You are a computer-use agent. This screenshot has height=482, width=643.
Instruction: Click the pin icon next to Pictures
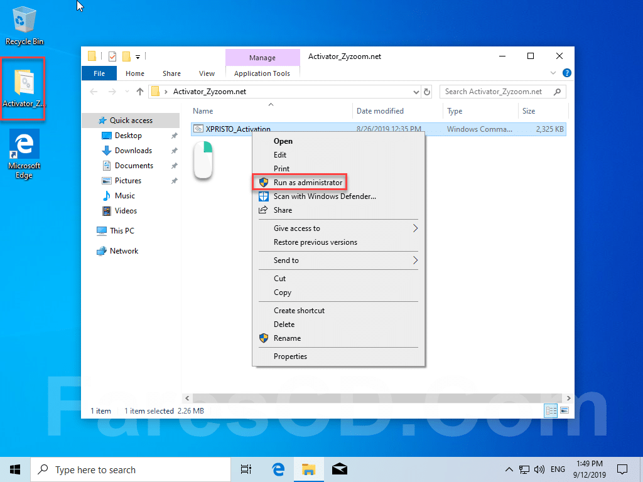click(175, 181)
